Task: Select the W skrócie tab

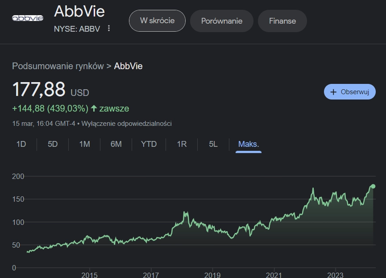Action: pyautogui.click(x=158, y=21)
